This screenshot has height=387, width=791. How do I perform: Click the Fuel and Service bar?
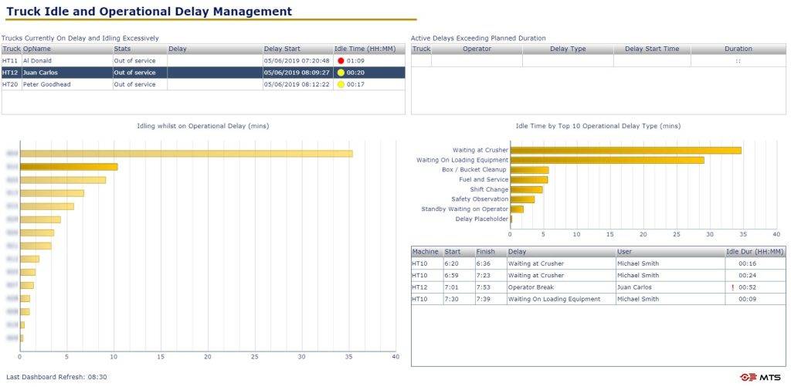(528, 180)
